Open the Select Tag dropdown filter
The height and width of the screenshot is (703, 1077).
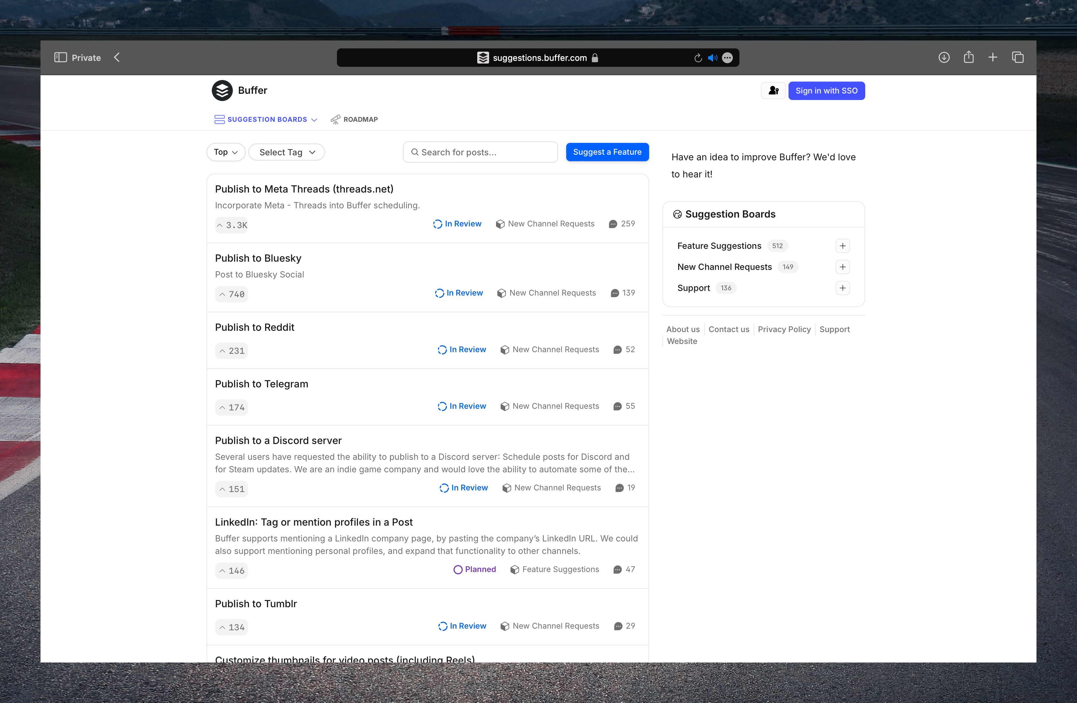(287, 151)
